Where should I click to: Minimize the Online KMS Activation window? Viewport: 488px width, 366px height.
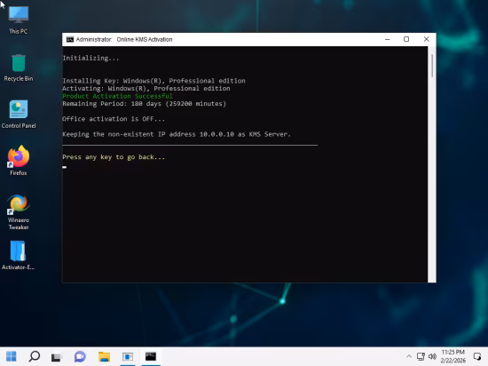pyautogui.click(x=388, y=39)
